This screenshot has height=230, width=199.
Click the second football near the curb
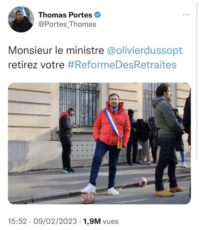click(142, 182)
